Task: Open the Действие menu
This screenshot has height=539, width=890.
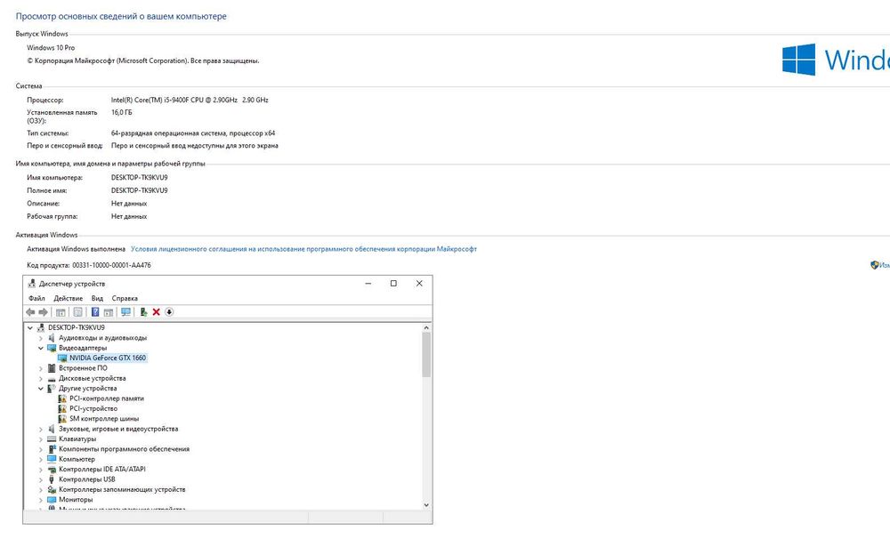Action: coord(69,299)
